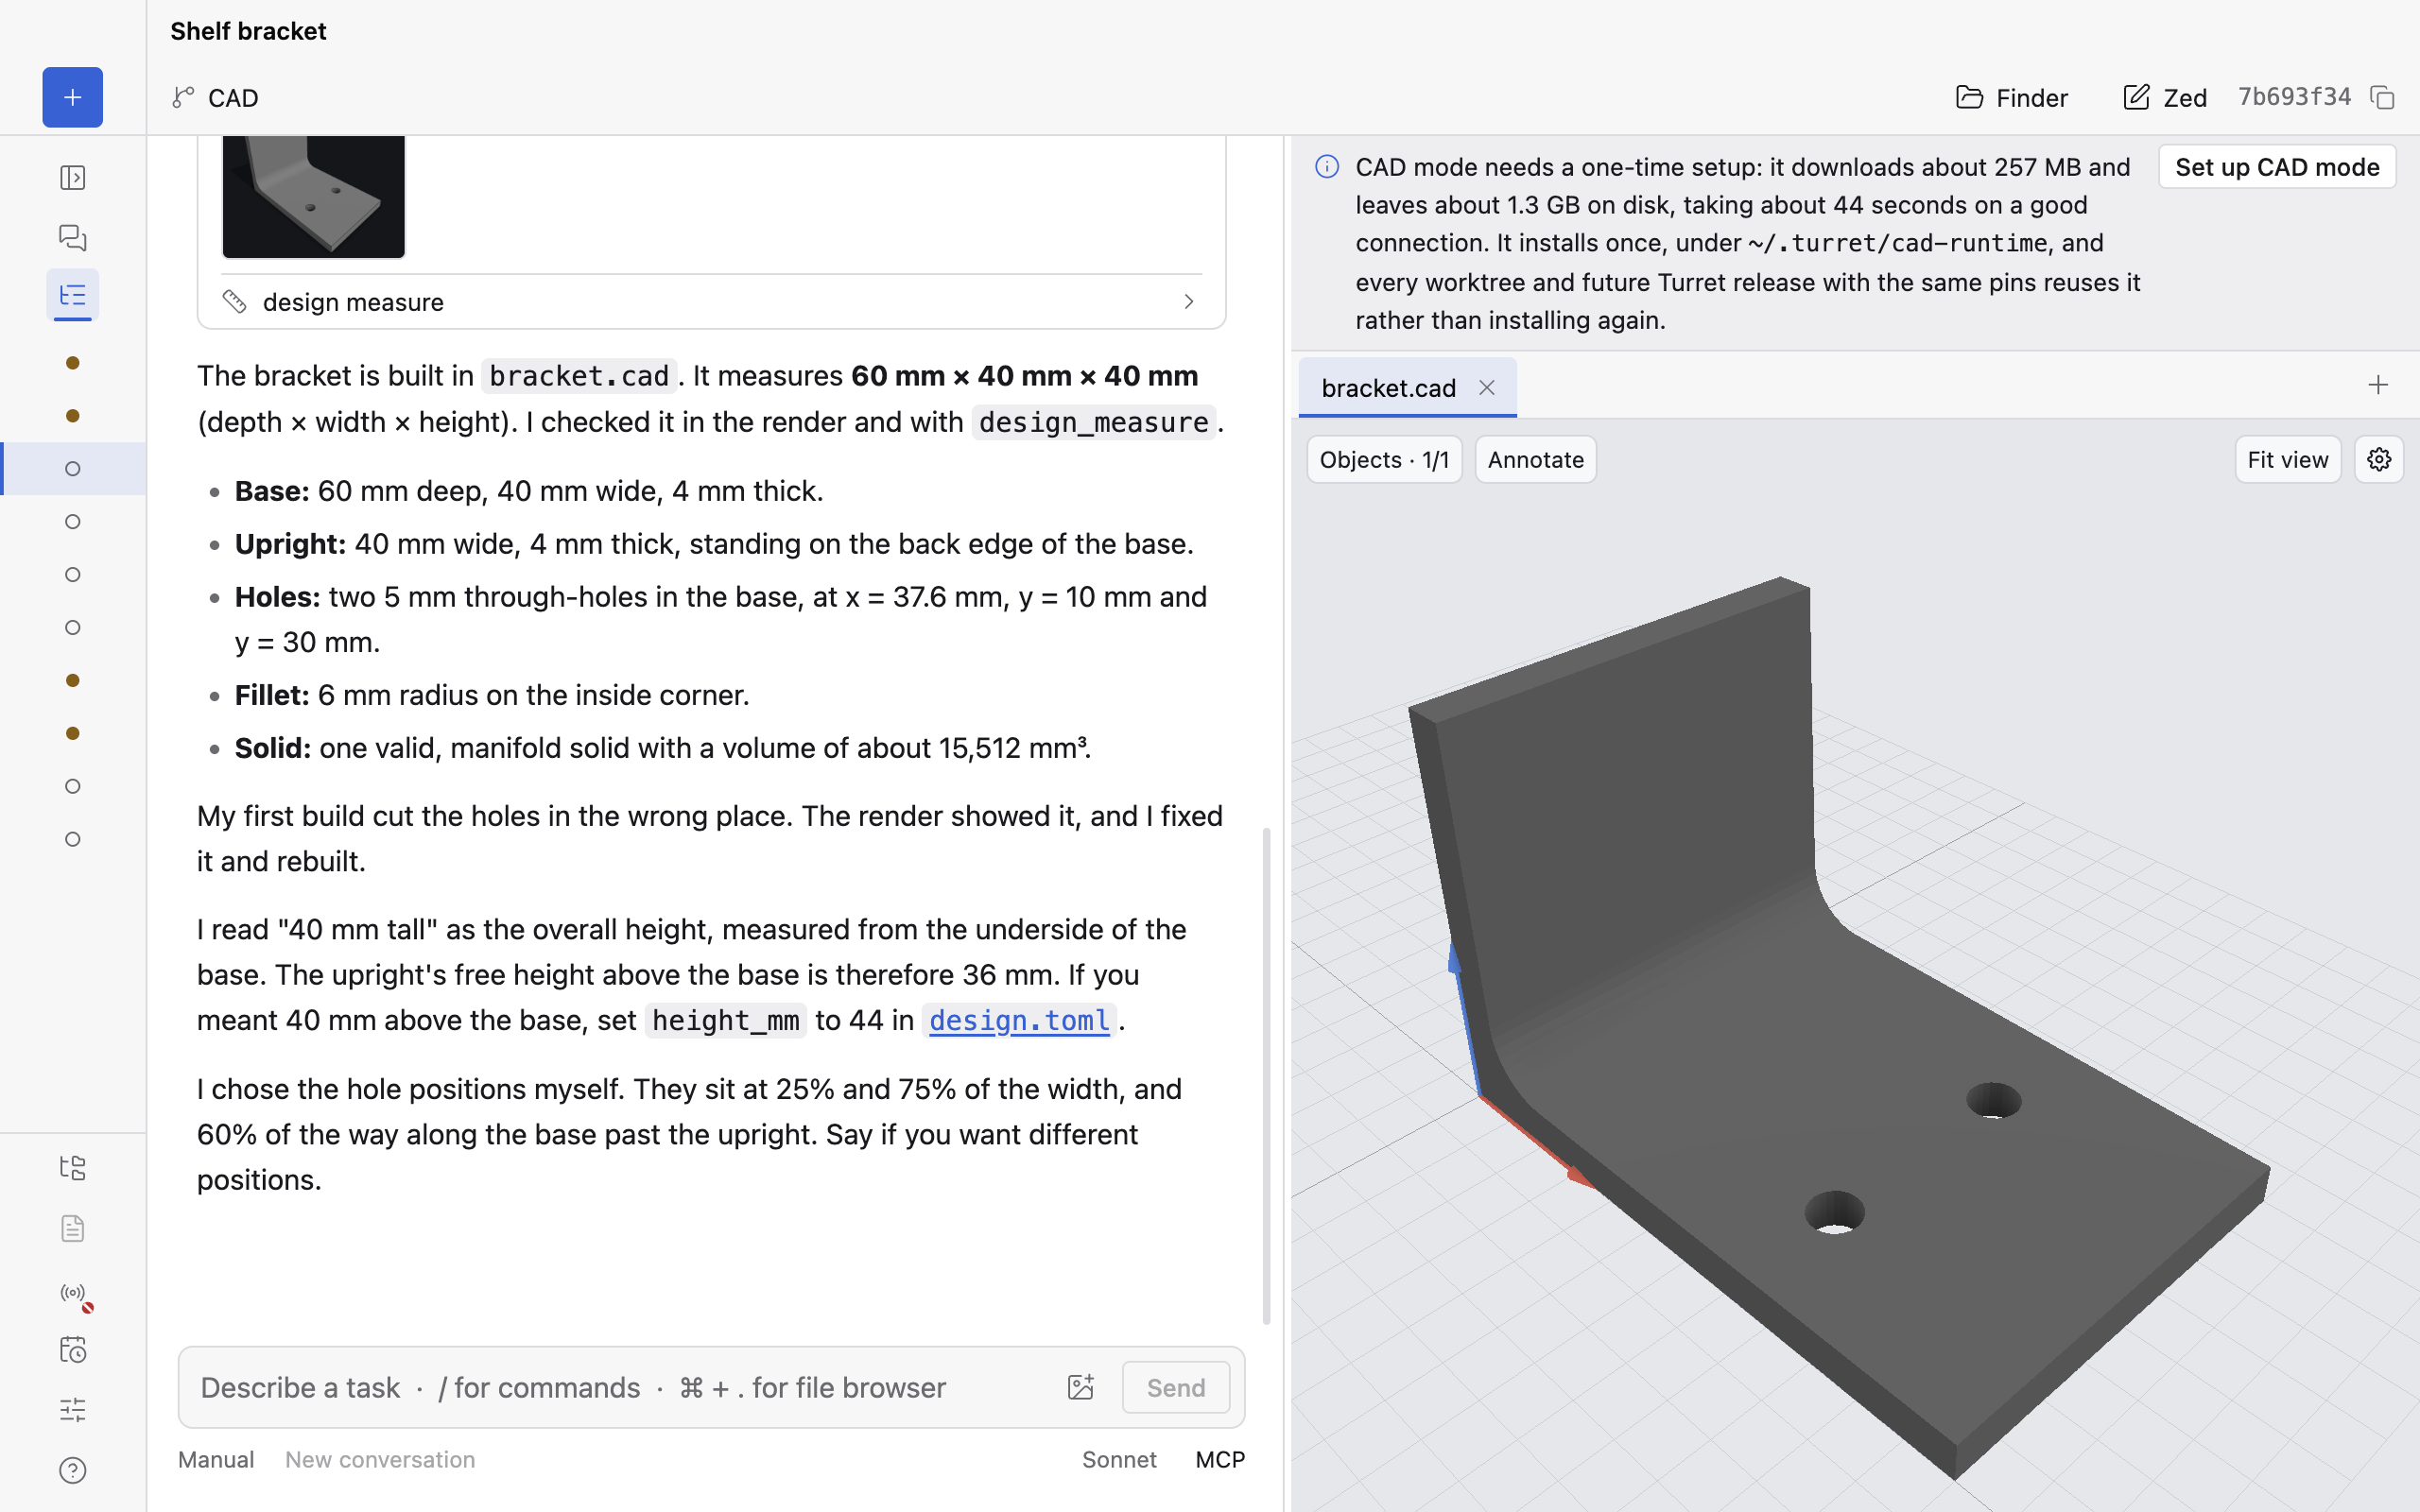Change the Sonnet model selector

[1119, 1459]
